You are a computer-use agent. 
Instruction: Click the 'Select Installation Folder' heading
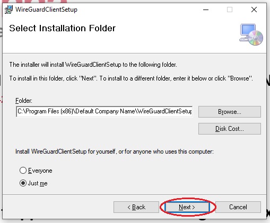click(x=63, y=28)
